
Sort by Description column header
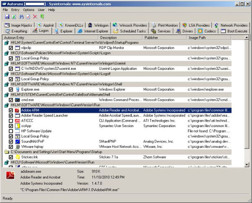120,38
